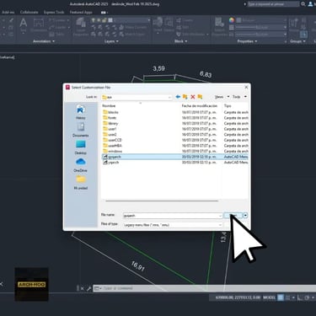Image resolution: width=316 pixels, height=316 pixels.
Task: Select the fonts folder in the file list
Action: pos(110,118)
